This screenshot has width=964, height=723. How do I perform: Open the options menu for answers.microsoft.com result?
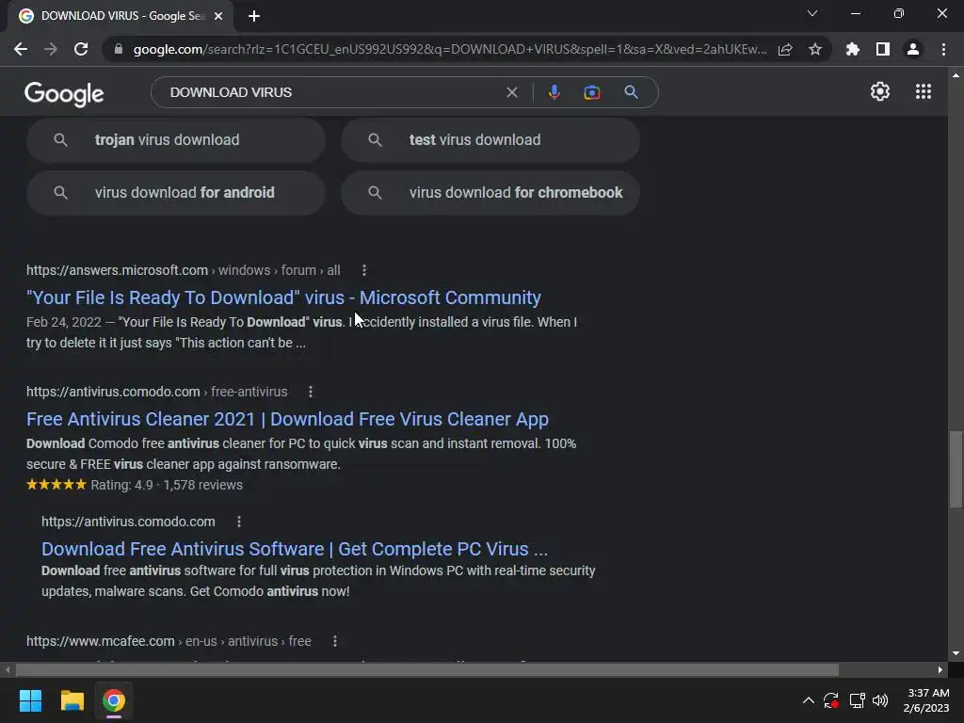pos(364,270)
